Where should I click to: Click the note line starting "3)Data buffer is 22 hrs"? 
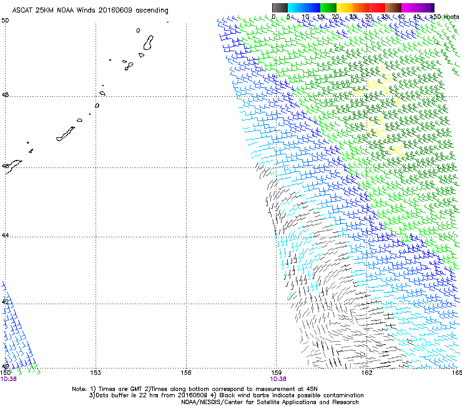(226, 395)
